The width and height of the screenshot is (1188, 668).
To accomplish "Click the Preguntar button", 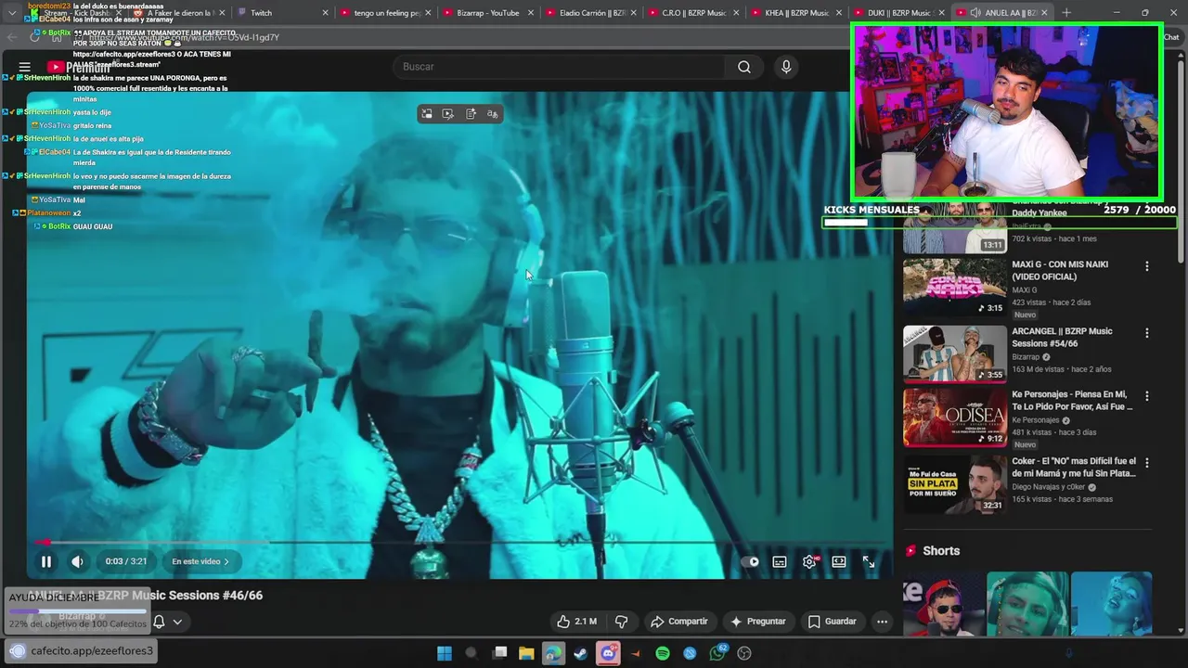I will [758, 622].
